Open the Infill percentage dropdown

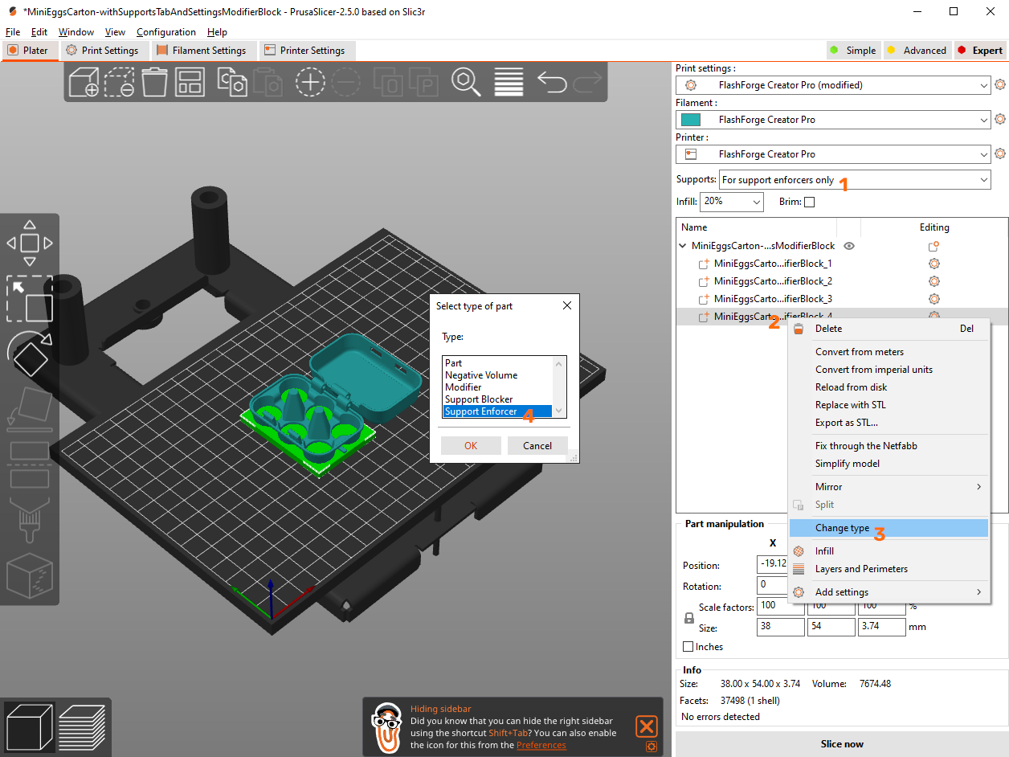pyautogui.click(x=732, y=202)
